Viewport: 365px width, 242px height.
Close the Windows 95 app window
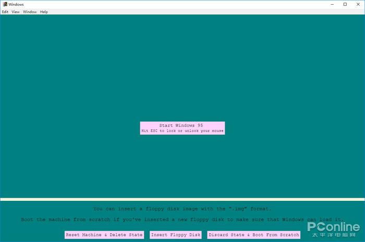(x=358, y=4)
